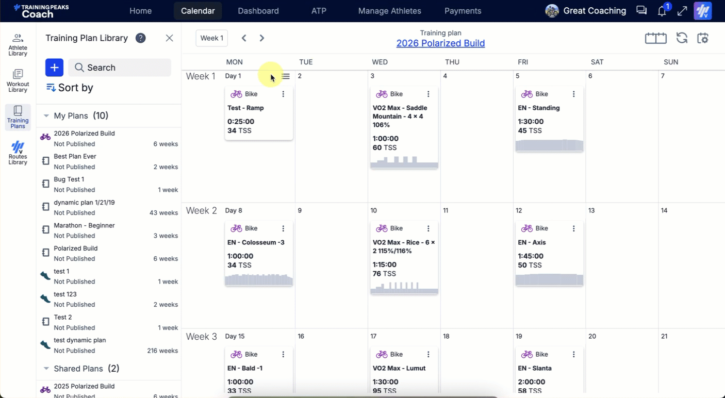Open the messages chat icon
Screen dimensions: 725x398
pyautogui.click(x=641, y=11)
